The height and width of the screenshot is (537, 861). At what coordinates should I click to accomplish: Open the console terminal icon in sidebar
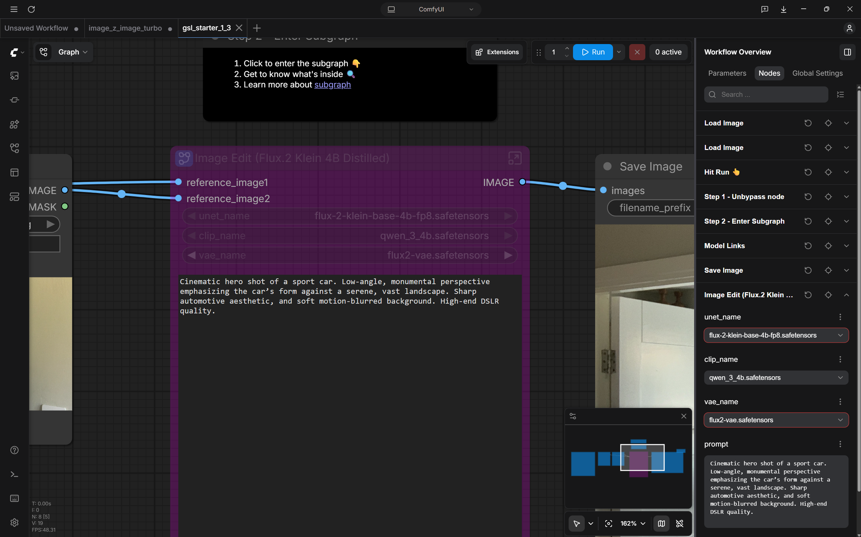pos(14,474)
